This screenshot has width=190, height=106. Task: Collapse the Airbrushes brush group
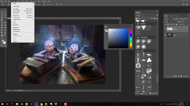(136, 37)
